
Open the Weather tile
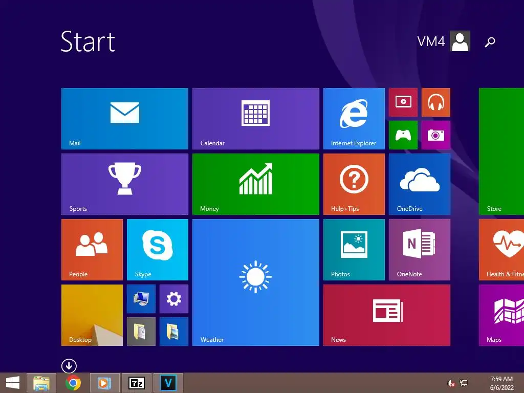pos(256,282)
